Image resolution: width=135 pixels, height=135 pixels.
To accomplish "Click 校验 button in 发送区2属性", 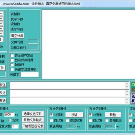I will pos(113,115).
